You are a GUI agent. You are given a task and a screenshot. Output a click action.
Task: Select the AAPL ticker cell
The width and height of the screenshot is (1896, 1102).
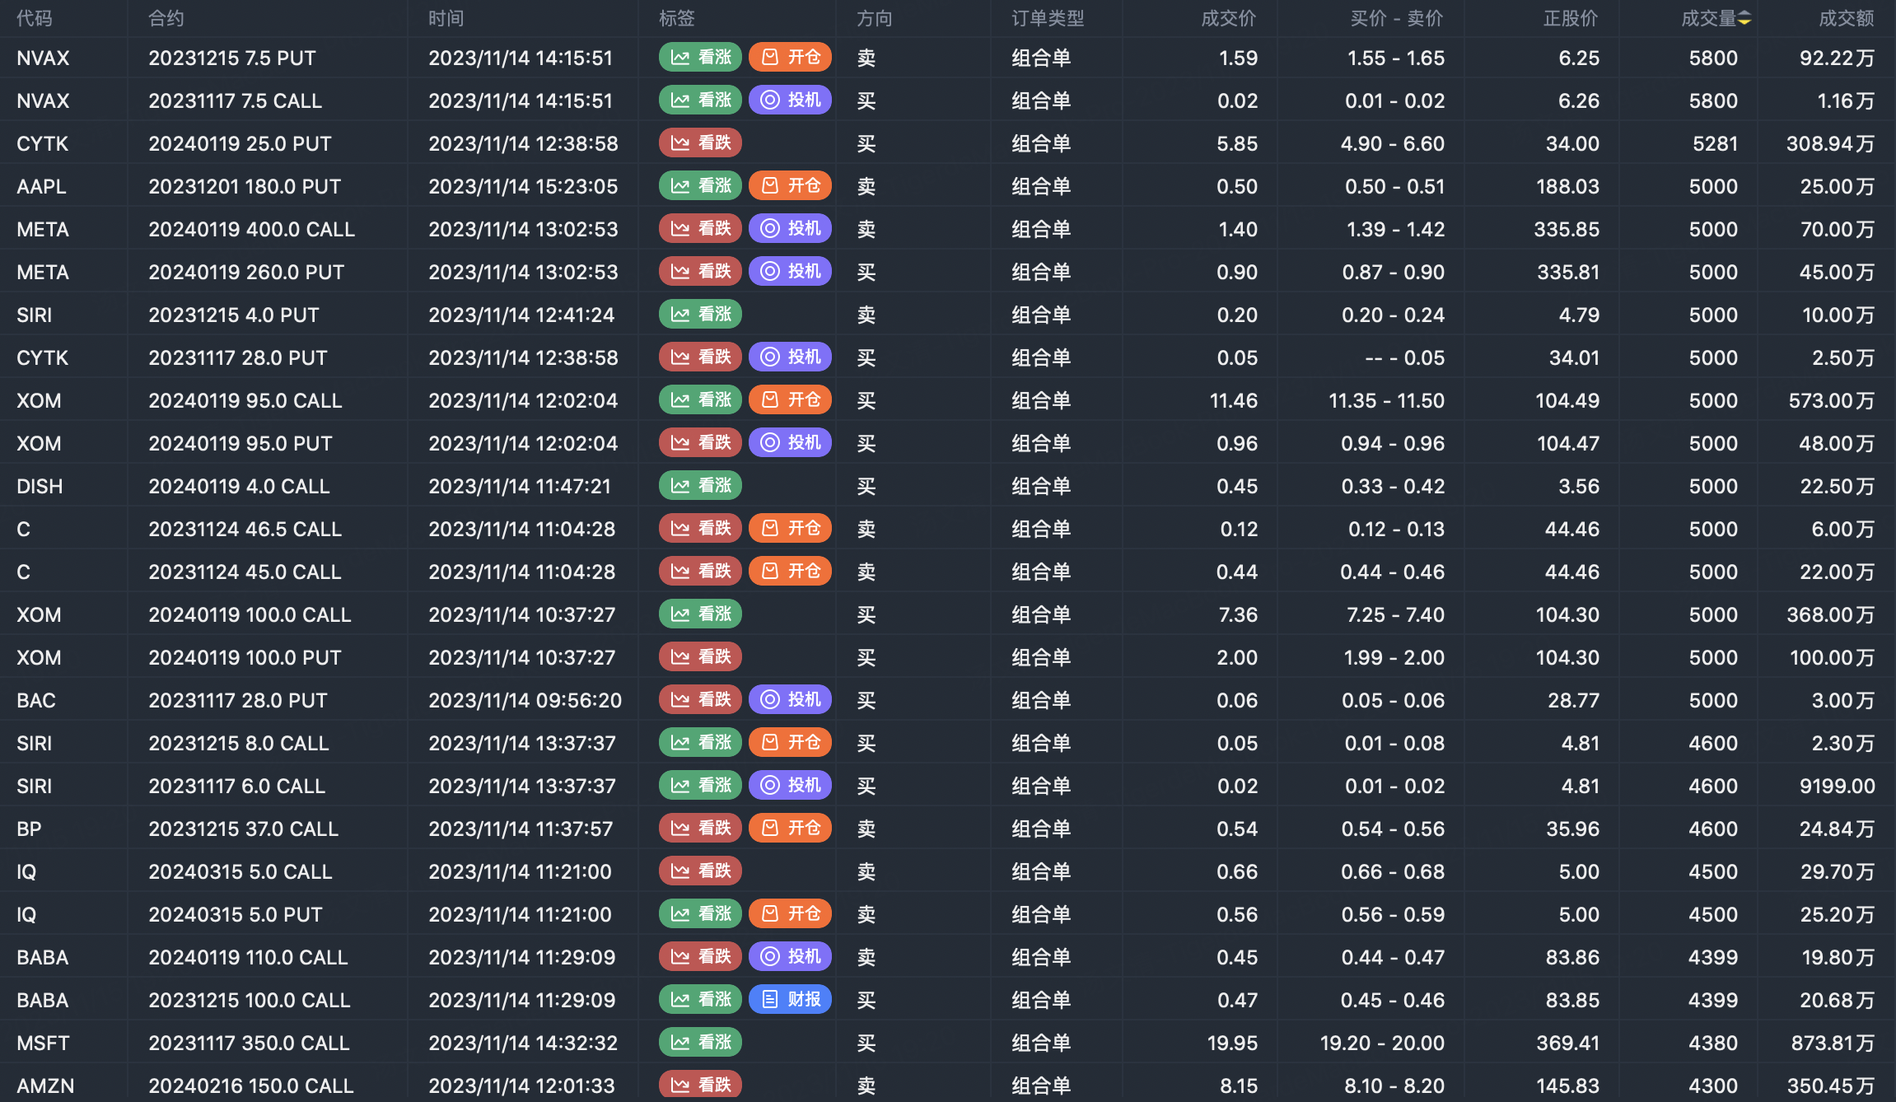(42, 186)
